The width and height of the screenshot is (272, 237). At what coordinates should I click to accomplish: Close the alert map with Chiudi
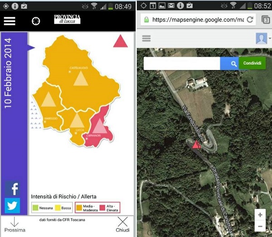[122, 225]
